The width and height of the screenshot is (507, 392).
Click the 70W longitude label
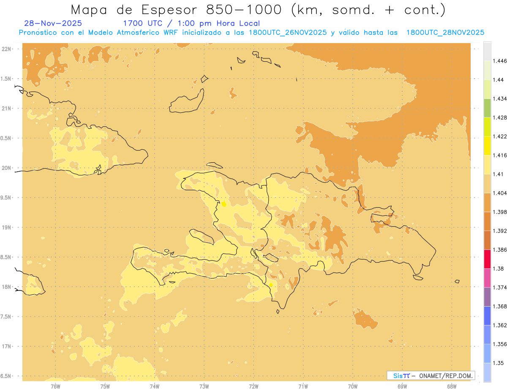[x=353, y=386]
